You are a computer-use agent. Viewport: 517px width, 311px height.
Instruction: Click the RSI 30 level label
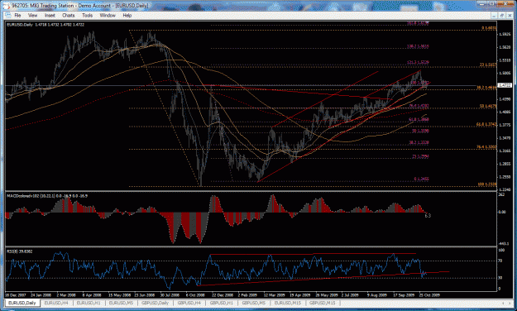click(500, 278)
